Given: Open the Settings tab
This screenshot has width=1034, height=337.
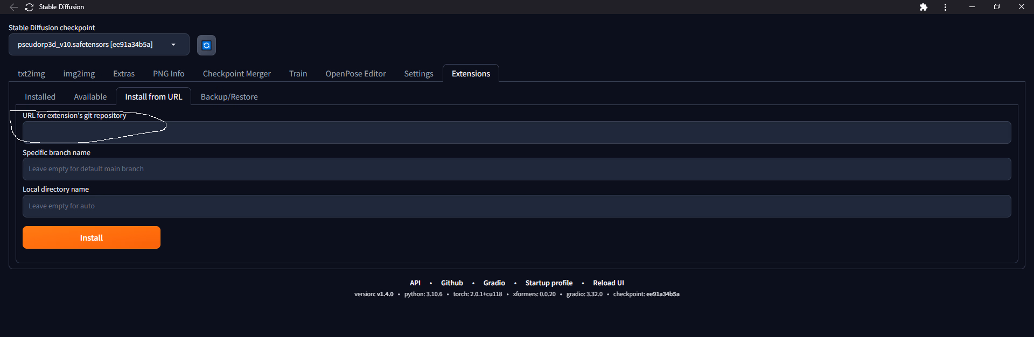Looking at the screenshot, I should coord(418,74).
